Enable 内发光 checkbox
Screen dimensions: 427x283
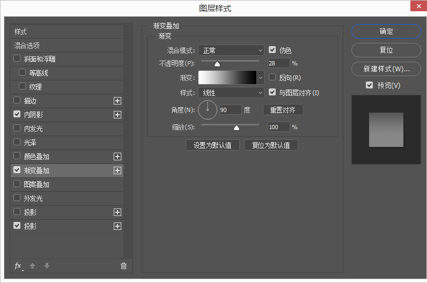[17, 128]
